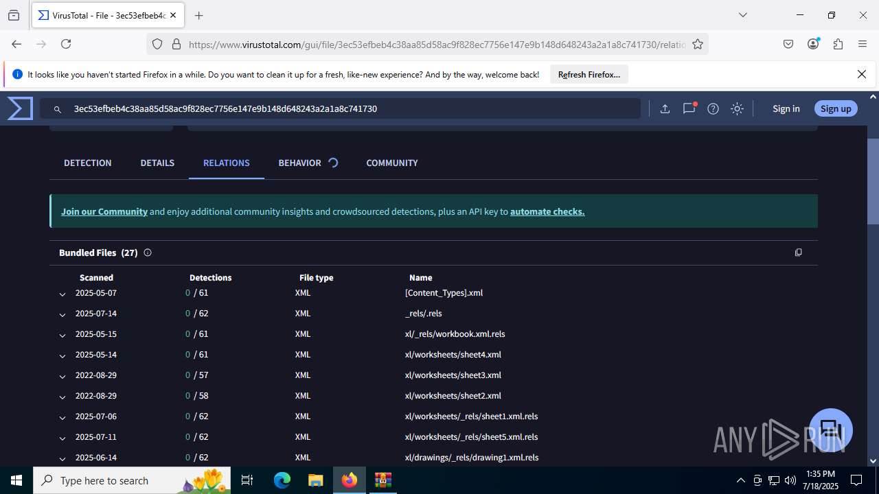Reload the page with refresh icon
The width and height of the screenshot is (879, 494).
point(66,44)
